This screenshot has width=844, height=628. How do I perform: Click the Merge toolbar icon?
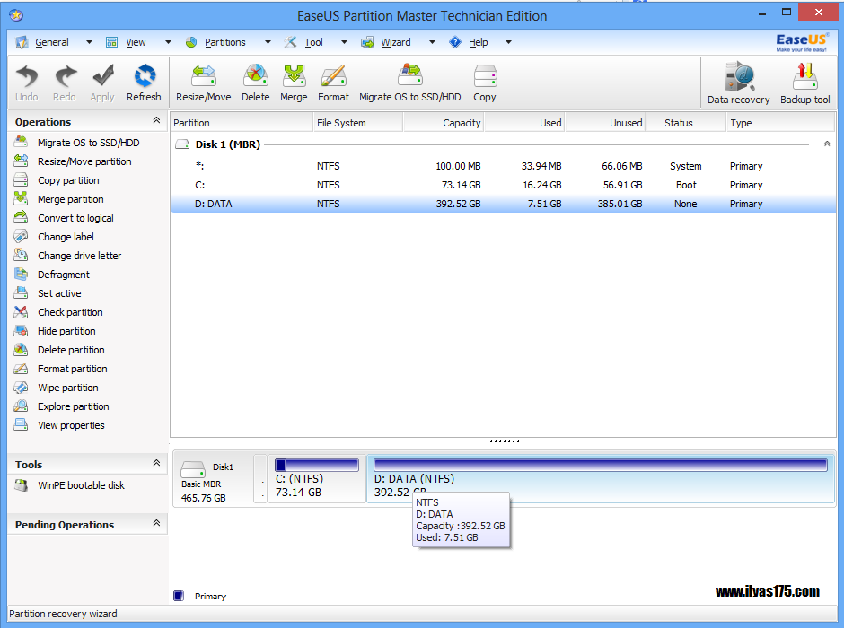click(x=294, y=83)
